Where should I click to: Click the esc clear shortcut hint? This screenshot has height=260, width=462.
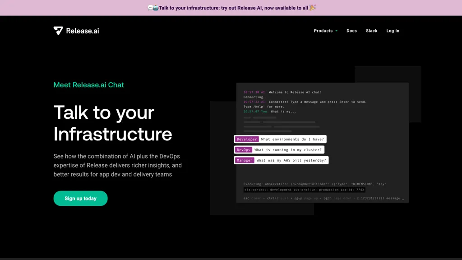pyautogui.click(x=252, y=199)
